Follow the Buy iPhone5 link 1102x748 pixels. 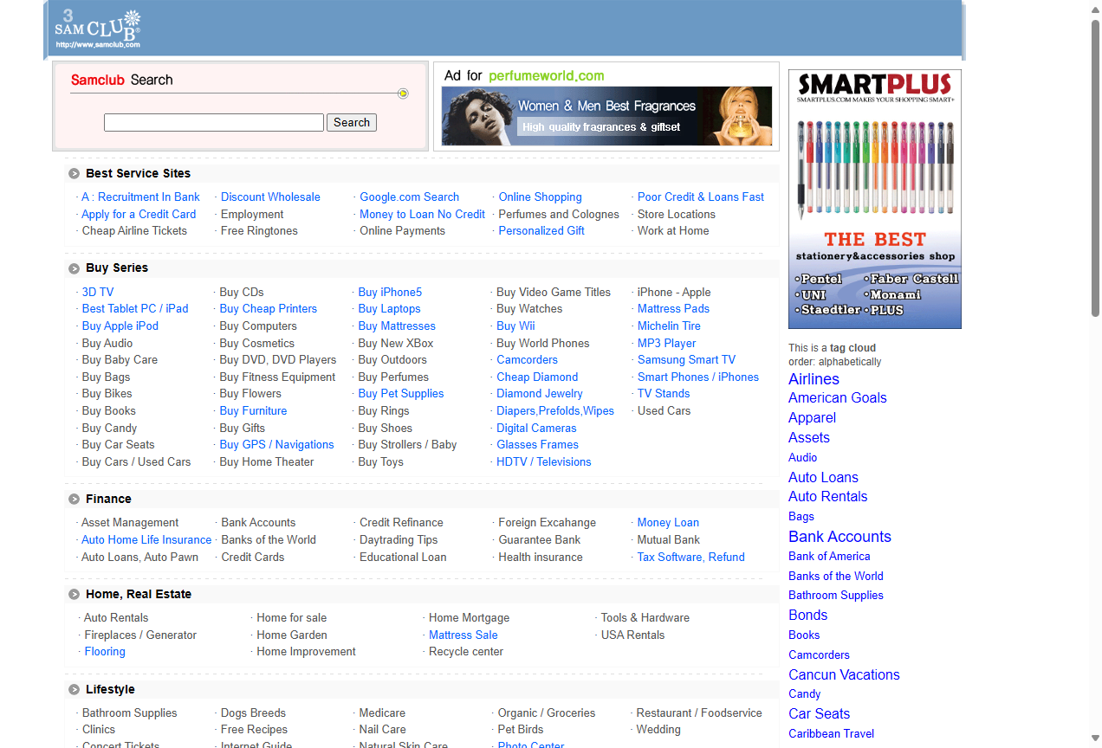[x=390, y=292]
